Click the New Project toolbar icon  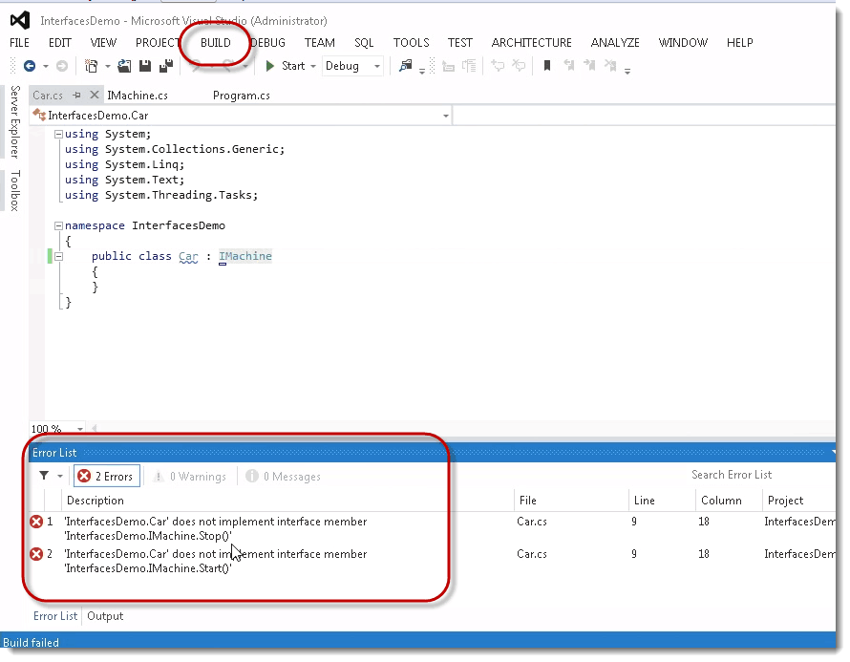(x=92, y=66)
